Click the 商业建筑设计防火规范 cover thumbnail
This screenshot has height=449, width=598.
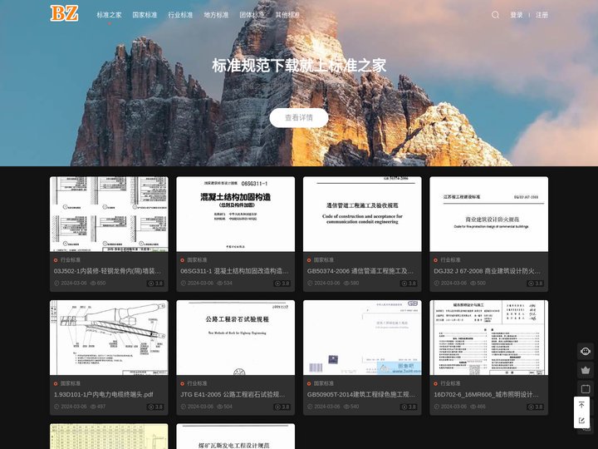489,215
